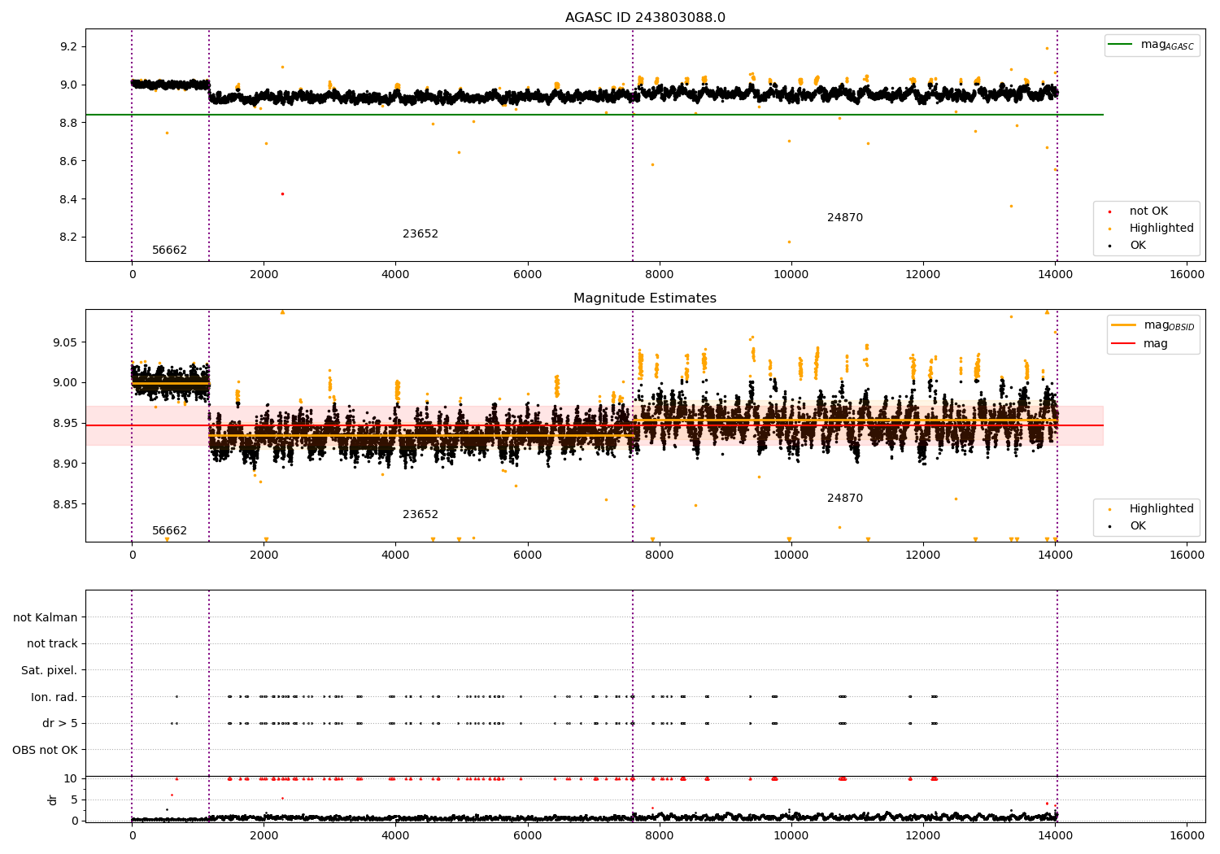This screenshot has height=854, width=1220.
Task: Click the 9.00 y-axis tick in Magnitude Estimates
Action: [65, 383]
